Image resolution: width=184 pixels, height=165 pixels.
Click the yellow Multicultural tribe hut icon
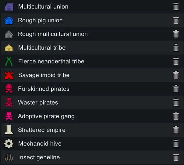[x=9, y=48]
